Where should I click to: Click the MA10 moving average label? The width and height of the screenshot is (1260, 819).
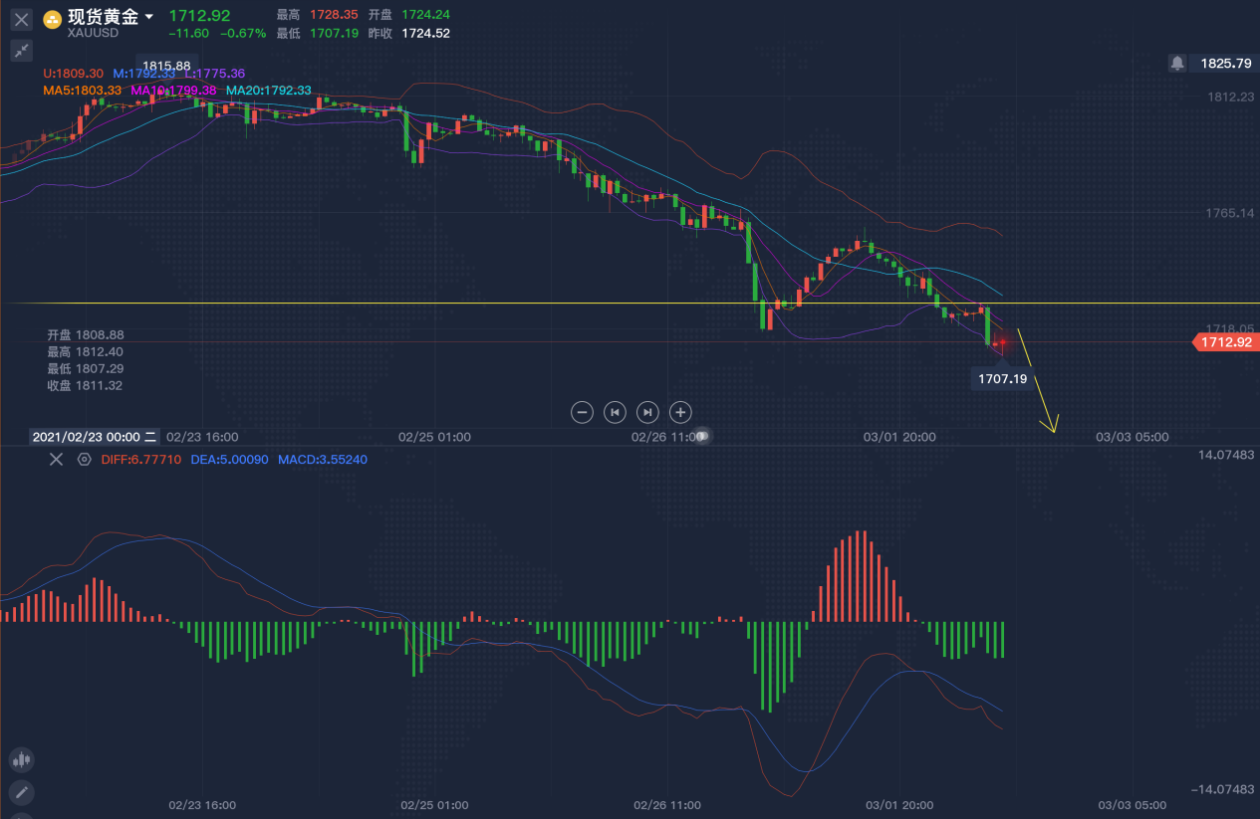(173, 91)
